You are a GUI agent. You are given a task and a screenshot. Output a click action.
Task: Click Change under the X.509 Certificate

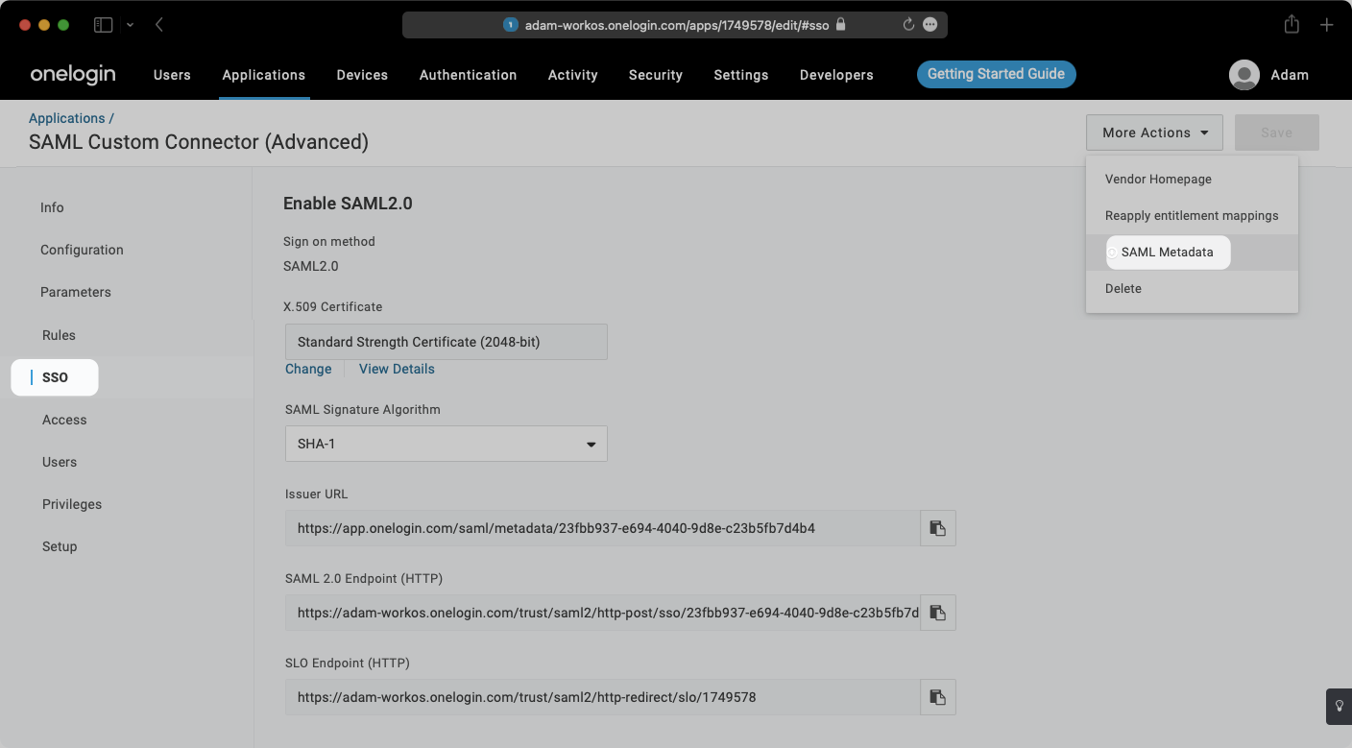coord(308,369)
